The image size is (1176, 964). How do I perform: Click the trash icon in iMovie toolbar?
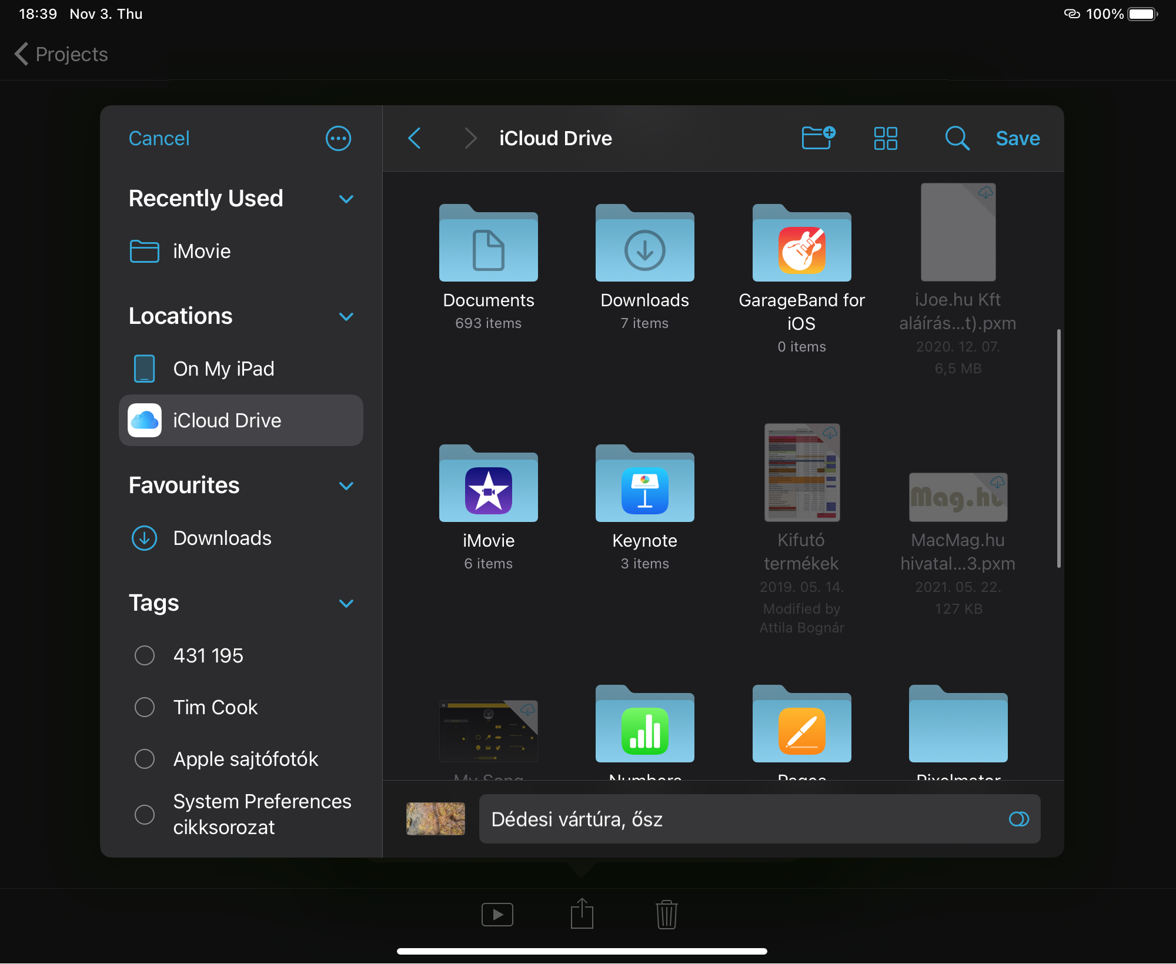[x=666, y=915]
